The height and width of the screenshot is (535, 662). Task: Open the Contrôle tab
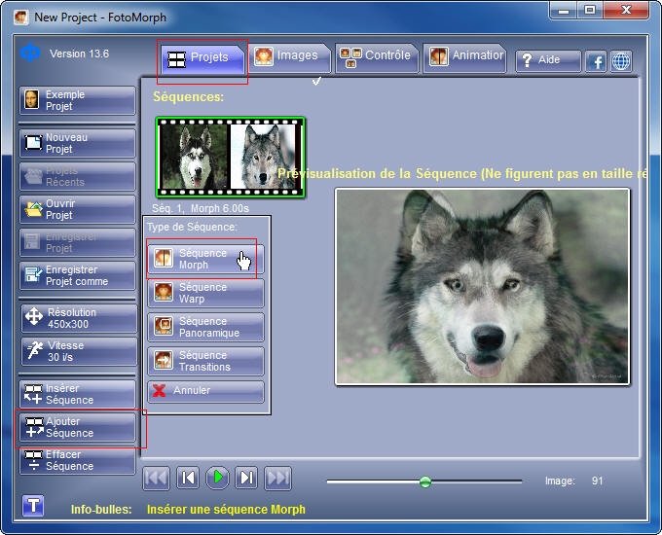[377, 57]
